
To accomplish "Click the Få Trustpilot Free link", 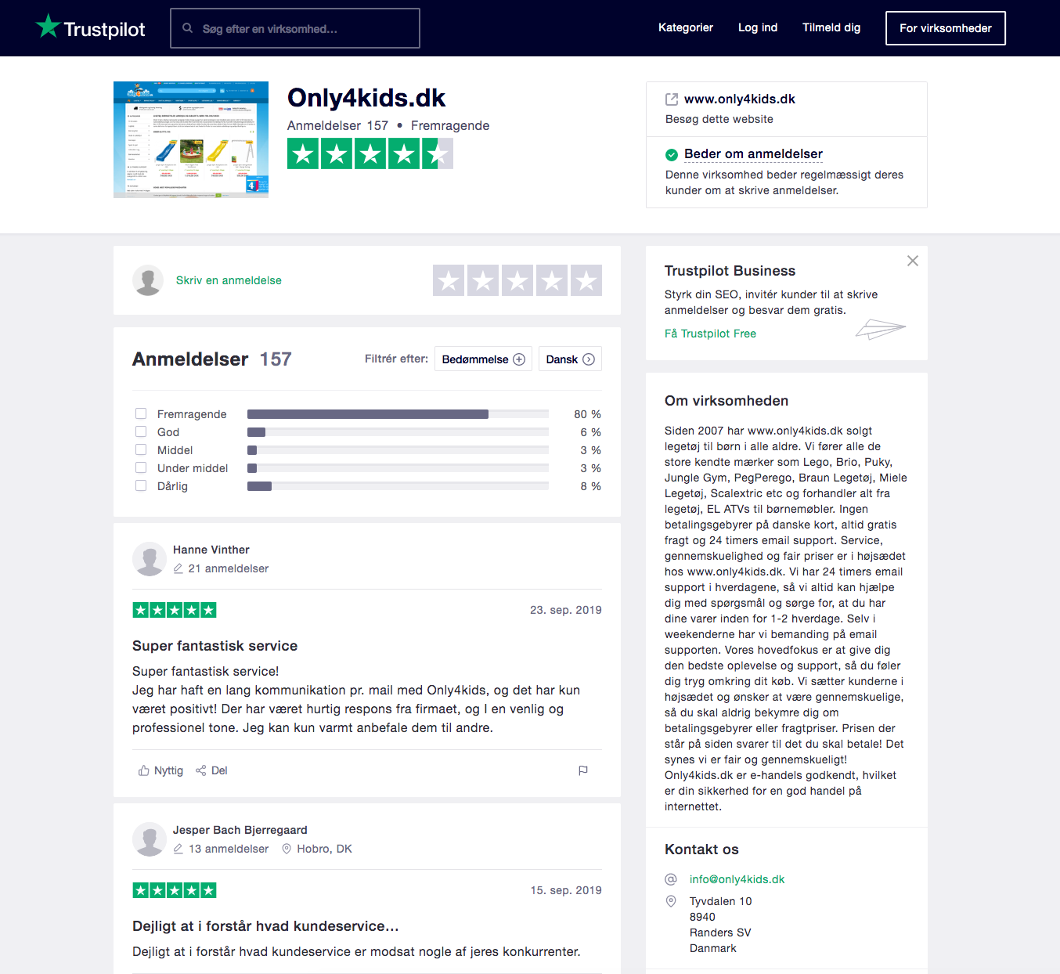I will 710,334.
